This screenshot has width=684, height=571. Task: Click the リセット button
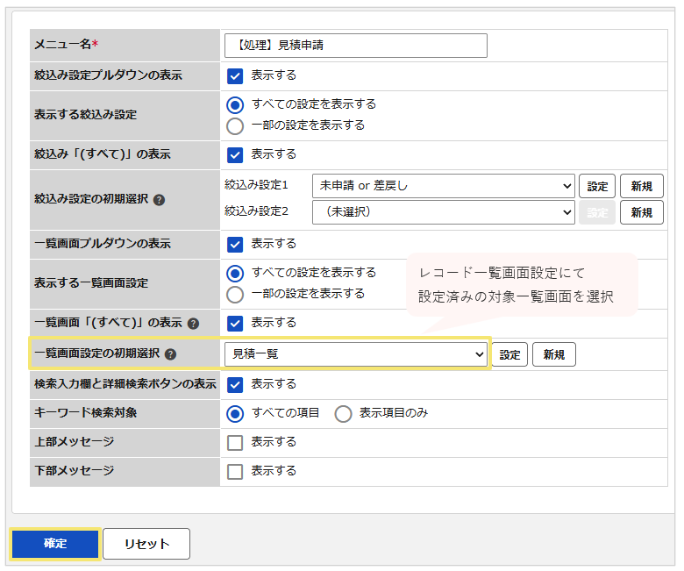[146, 544]
